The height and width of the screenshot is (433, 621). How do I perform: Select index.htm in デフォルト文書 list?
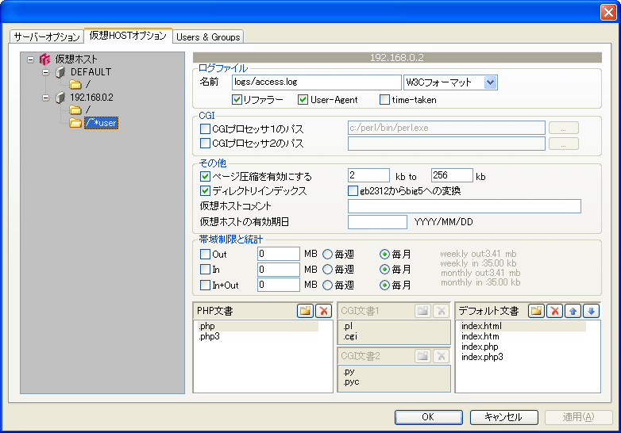coord(480,336)
